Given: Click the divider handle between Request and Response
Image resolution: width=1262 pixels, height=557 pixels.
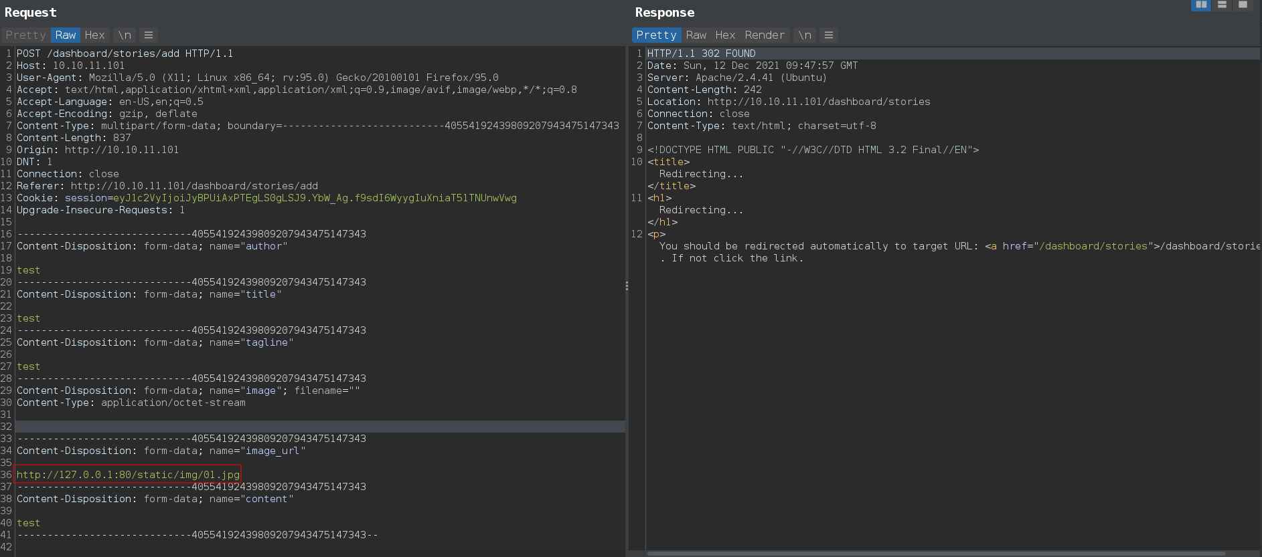Looking at the screenshot, I should (x=627, y=286).
